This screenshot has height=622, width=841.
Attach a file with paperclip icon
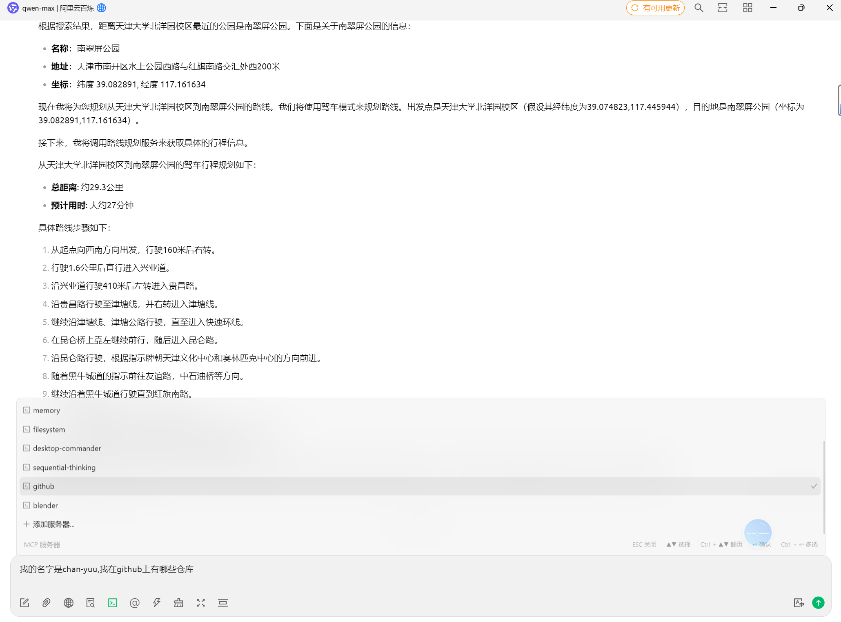tap(46, 603)
